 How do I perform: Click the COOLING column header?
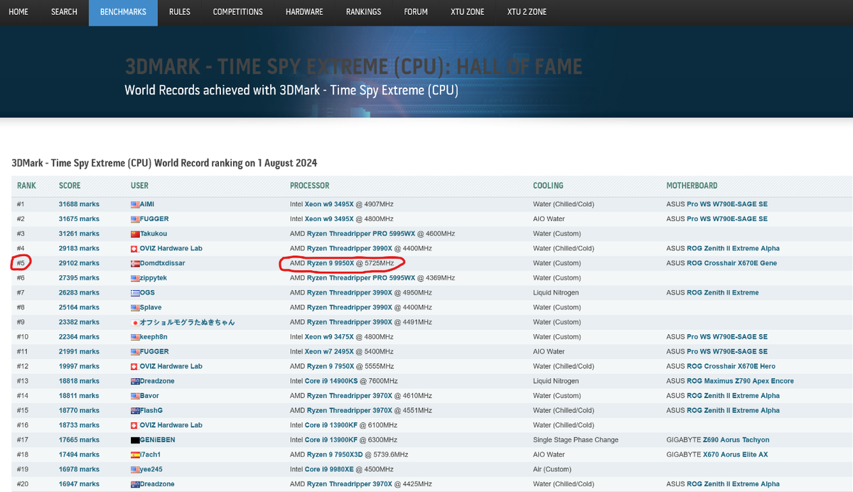click(548, 186)
